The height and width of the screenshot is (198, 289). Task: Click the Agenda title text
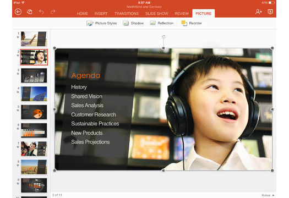tap(86, 76)
